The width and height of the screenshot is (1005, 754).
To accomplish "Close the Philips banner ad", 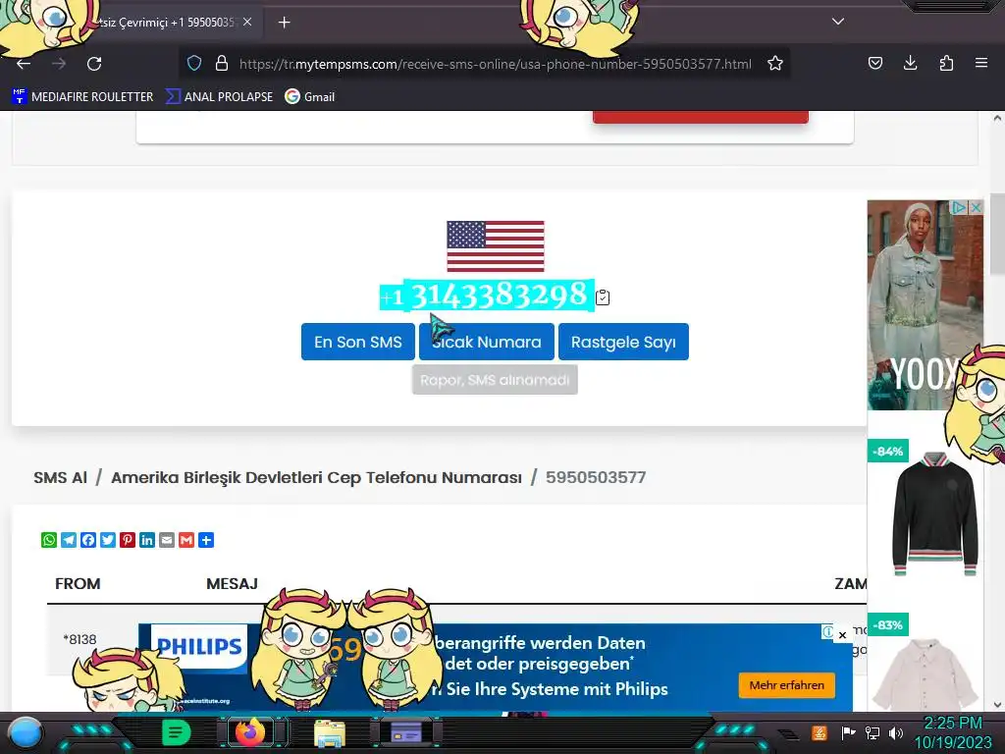I will (843, 635).
